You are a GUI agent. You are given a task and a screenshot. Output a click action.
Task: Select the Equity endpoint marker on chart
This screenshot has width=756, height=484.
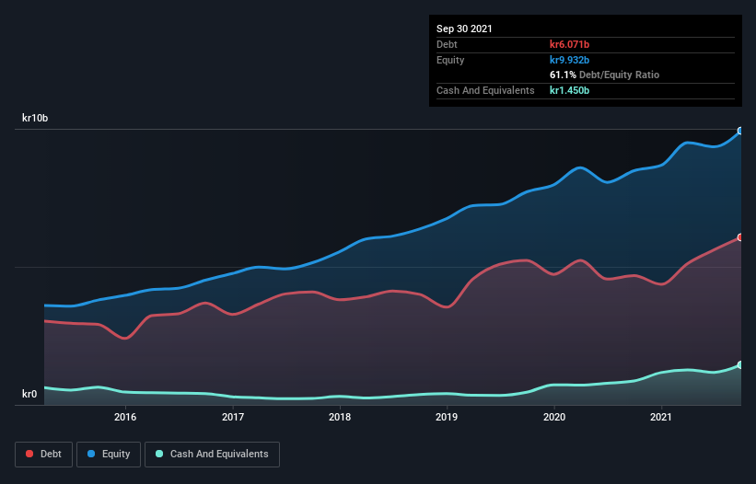tap(740, 131)
